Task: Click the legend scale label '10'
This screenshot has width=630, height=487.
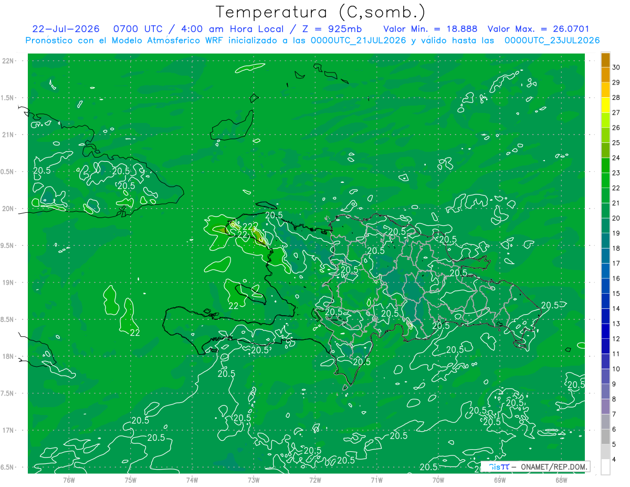Action: coord(617,369)
